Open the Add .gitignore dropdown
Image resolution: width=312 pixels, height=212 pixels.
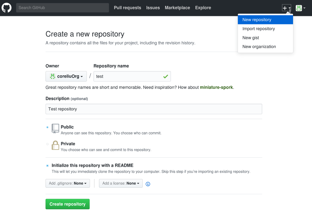(68, 183)
